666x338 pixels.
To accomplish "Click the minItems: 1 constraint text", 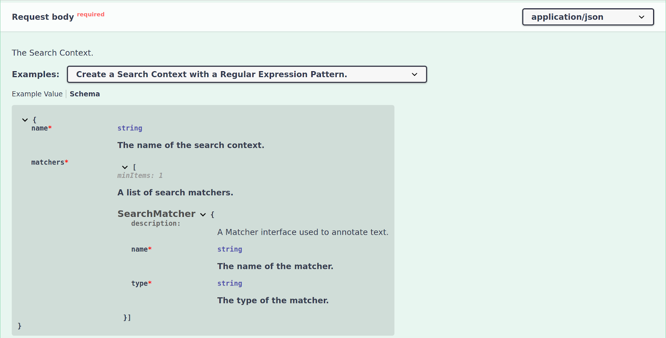I will 140,176.
